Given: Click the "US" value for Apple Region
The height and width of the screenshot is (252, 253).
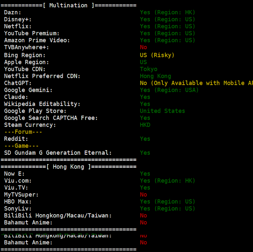Looking at the screenshot, I should coord(144,62).
